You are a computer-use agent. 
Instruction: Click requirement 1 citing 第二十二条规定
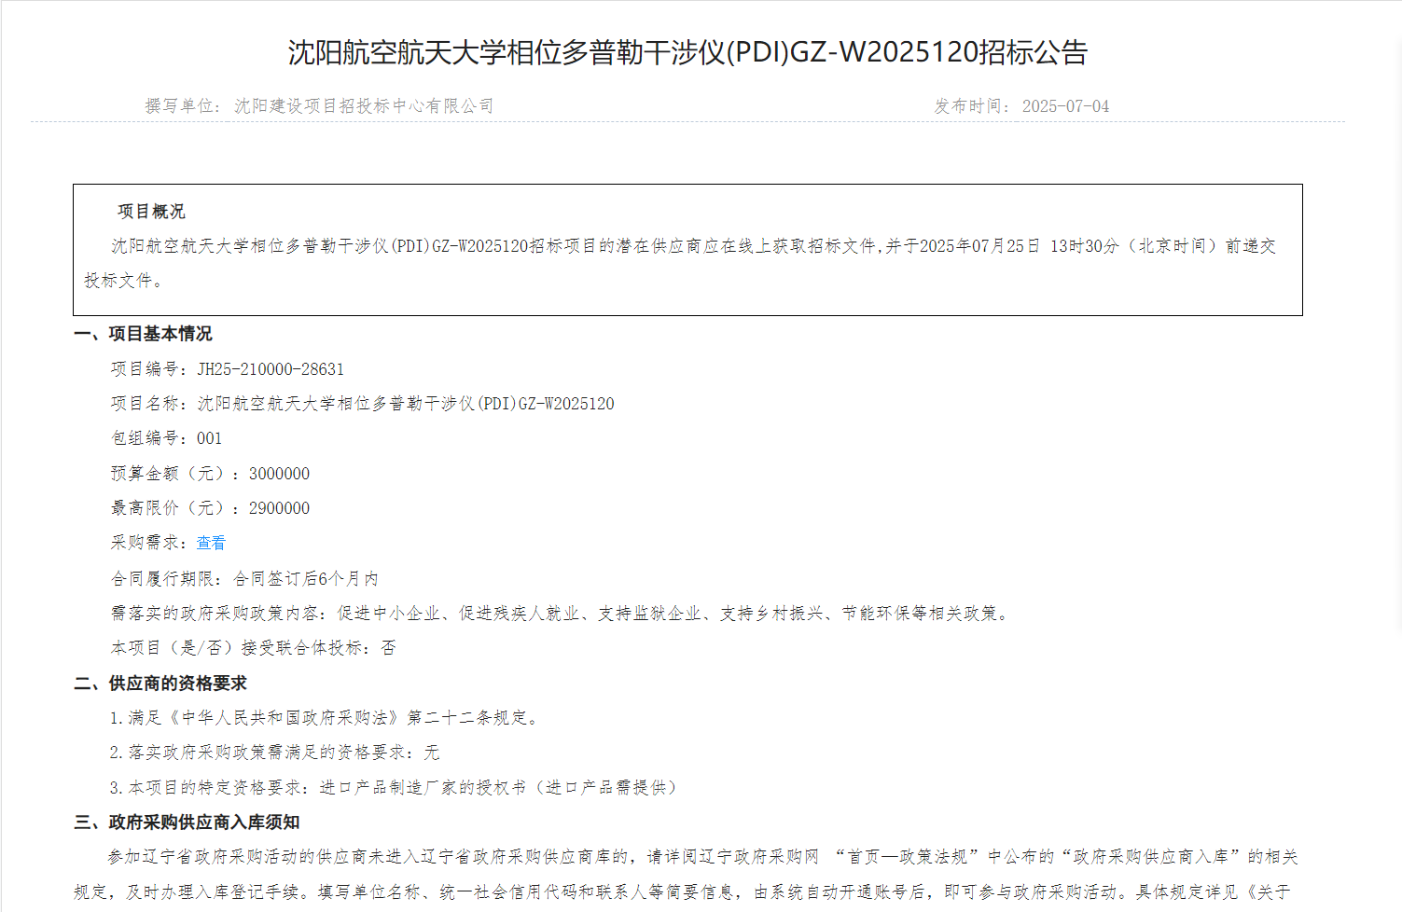(324, 718)
